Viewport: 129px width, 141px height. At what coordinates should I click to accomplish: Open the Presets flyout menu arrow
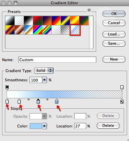(x=89, y=10)
